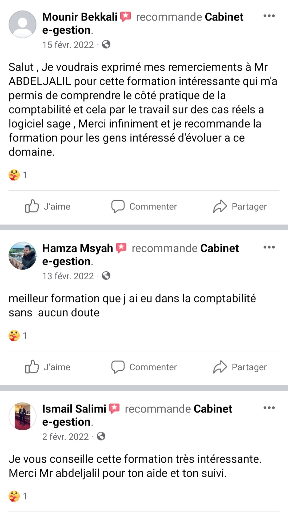Screen dimensions: 288x512
Task: Share Hamza Msyah's recommendation post
Action: [240, 367]
